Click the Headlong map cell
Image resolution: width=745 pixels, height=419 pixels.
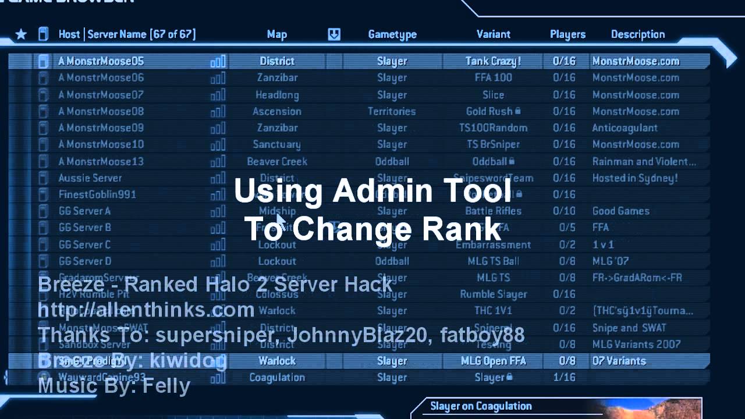click(277, 95)
